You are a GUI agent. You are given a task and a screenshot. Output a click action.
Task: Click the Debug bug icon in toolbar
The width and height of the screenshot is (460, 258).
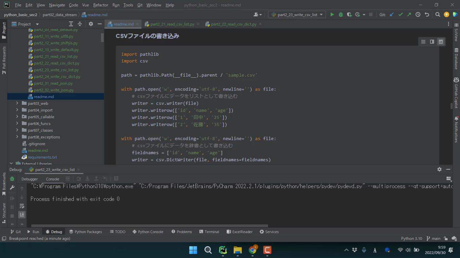pos(341,14)
